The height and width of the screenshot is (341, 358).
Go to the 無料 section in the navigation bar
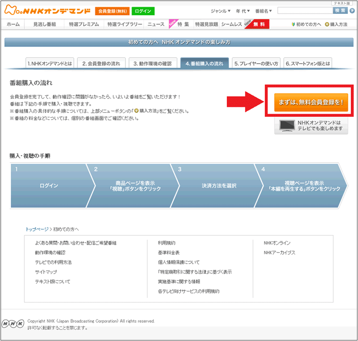[260, 25]
